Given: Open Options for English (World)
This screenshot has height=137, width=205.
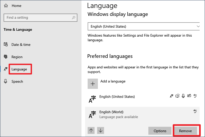Looking at the screenshot, I should click(160, 131).
